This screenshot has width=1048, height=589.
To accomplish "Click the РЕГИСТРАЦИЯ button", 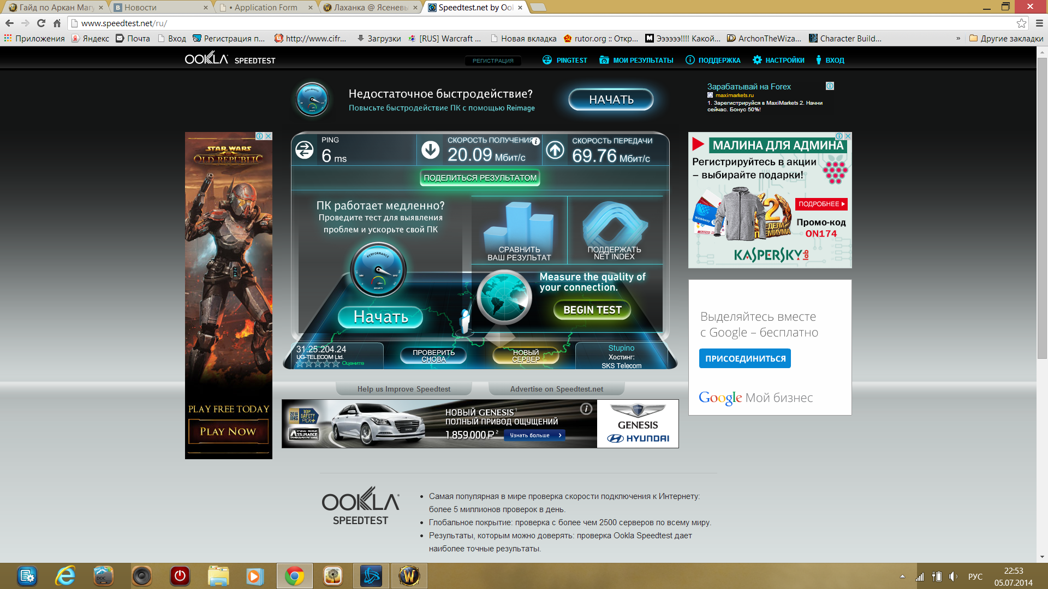I will 493,61.
